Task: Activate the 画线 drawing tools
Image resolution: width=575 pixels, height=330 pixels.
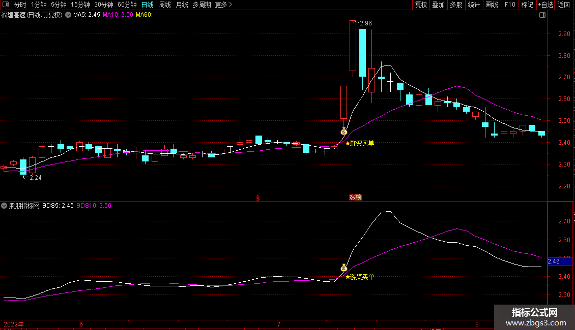Action: point(492,5)
